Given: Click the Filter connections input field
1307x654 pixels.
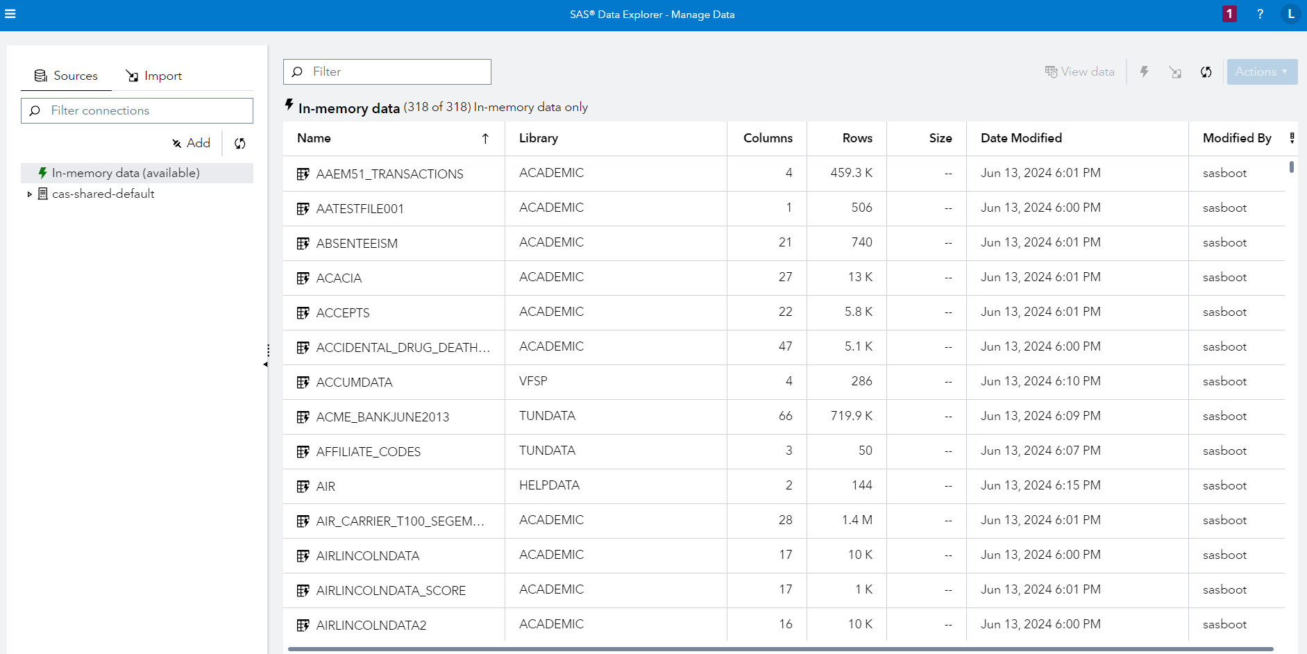Looking at the screenshot, I should tap(137, 110).
